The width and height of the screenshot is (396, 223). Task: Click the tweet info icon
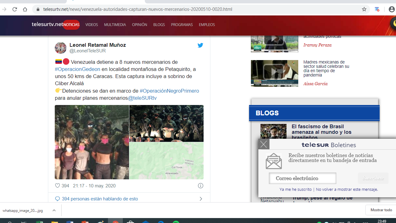point(200,186)
